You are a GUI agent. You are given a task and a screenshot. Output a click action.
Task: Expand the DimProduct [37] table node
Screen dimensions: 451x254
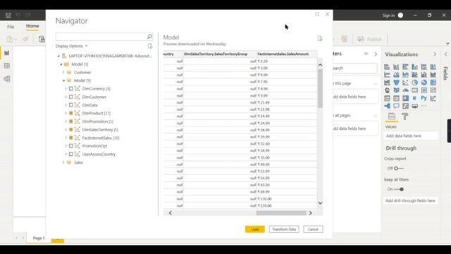tap(66, 113)
